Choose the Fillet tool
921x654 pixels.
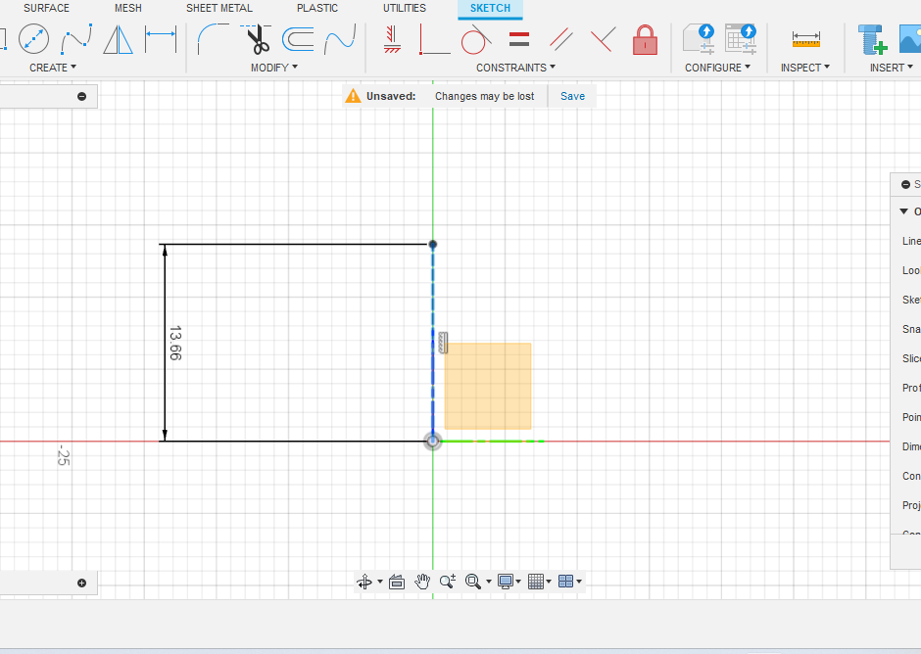click(x=213, y=39)
